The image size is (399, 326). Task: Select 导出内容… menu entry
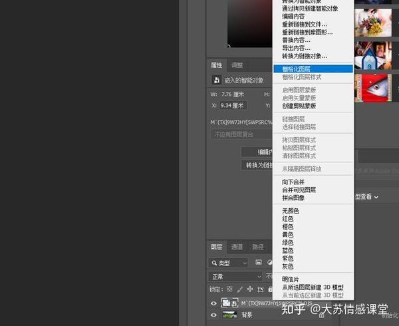[313, 48]
